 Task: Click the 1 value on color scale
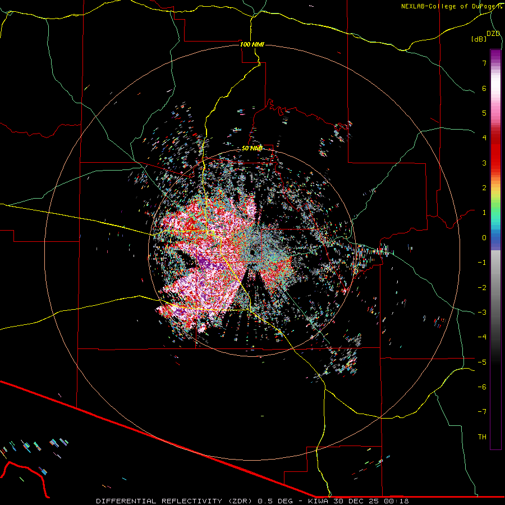click(484, 213)
